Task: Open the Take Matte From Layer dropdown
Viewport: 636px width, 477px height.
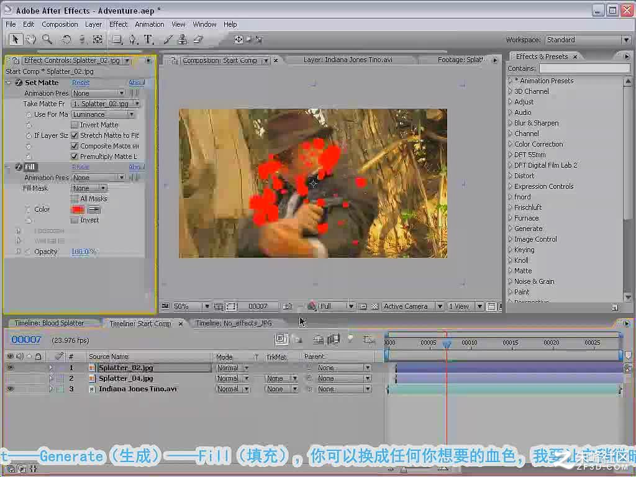Action: point(106,104)
